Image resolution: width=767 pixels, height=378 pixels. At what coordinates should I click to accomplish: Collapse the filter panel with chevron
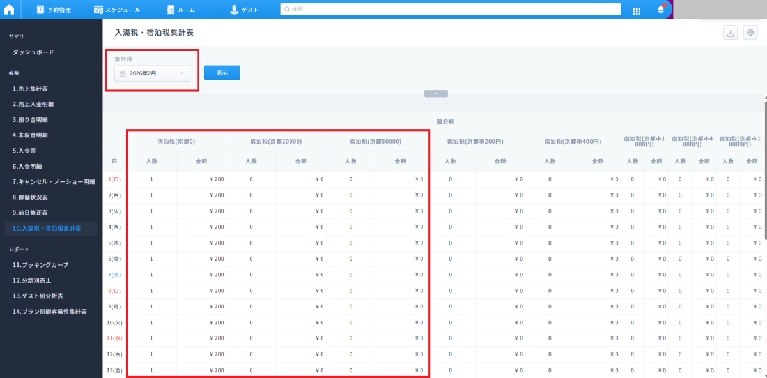coord(436,93)
